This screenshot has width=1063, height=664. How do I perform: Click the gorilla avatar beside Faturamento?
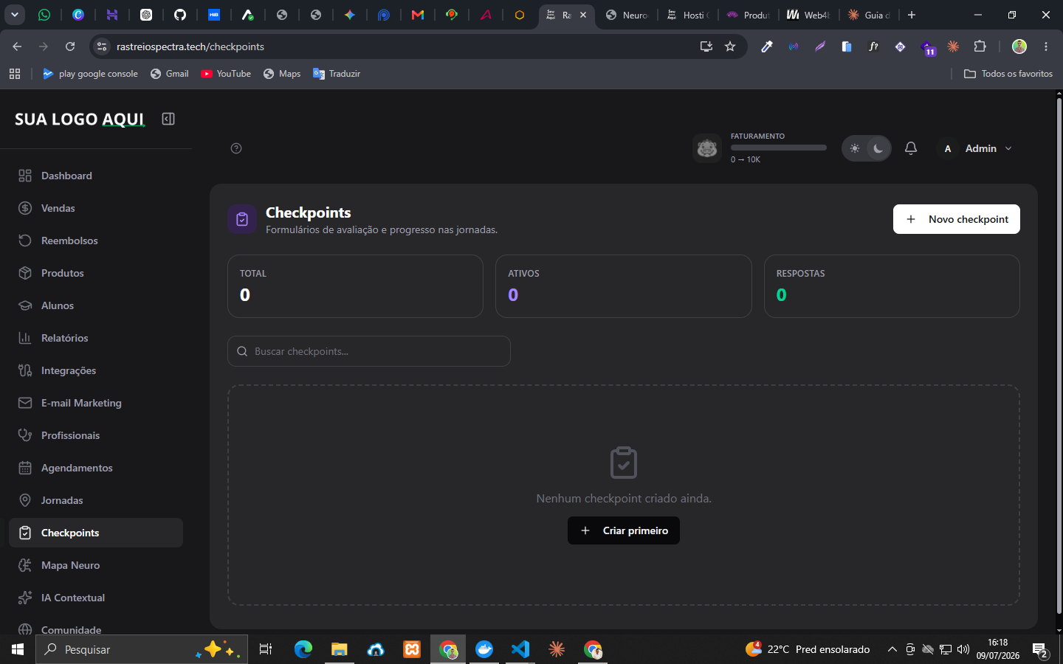tap(707, 148)
